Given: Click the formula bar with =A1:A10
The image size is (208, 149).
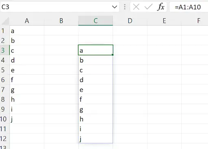Looking at the screenshot, I should (x=189, y=7).
